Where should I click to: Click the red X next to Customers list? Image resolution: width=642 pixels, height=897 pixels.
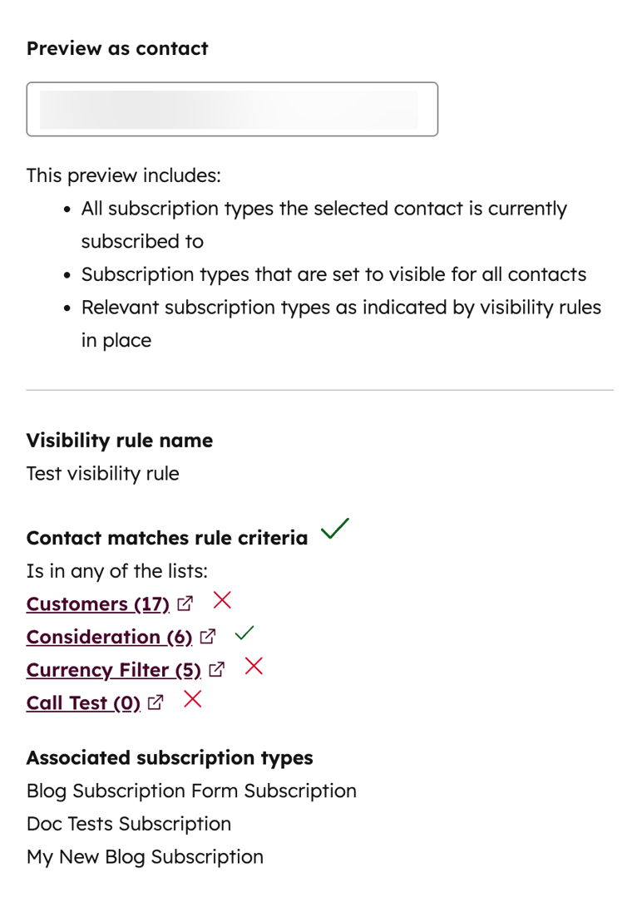(222, 600)
